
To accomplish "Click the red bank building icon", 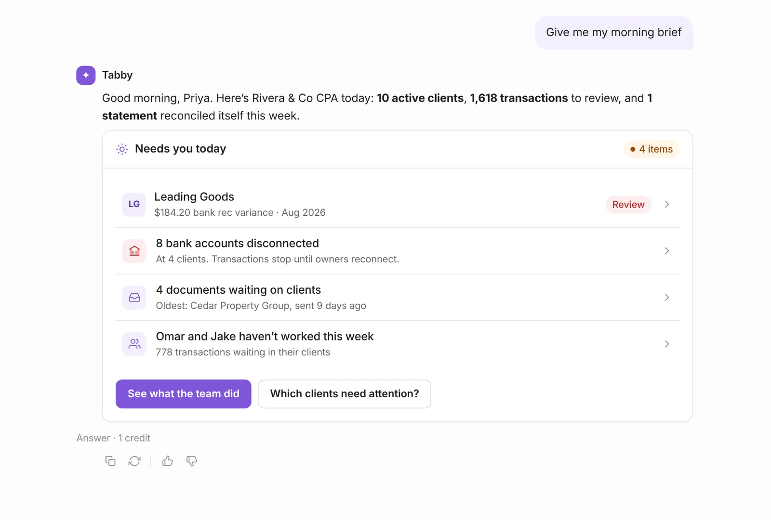I will pyautogui.click(x=134, y=251).
